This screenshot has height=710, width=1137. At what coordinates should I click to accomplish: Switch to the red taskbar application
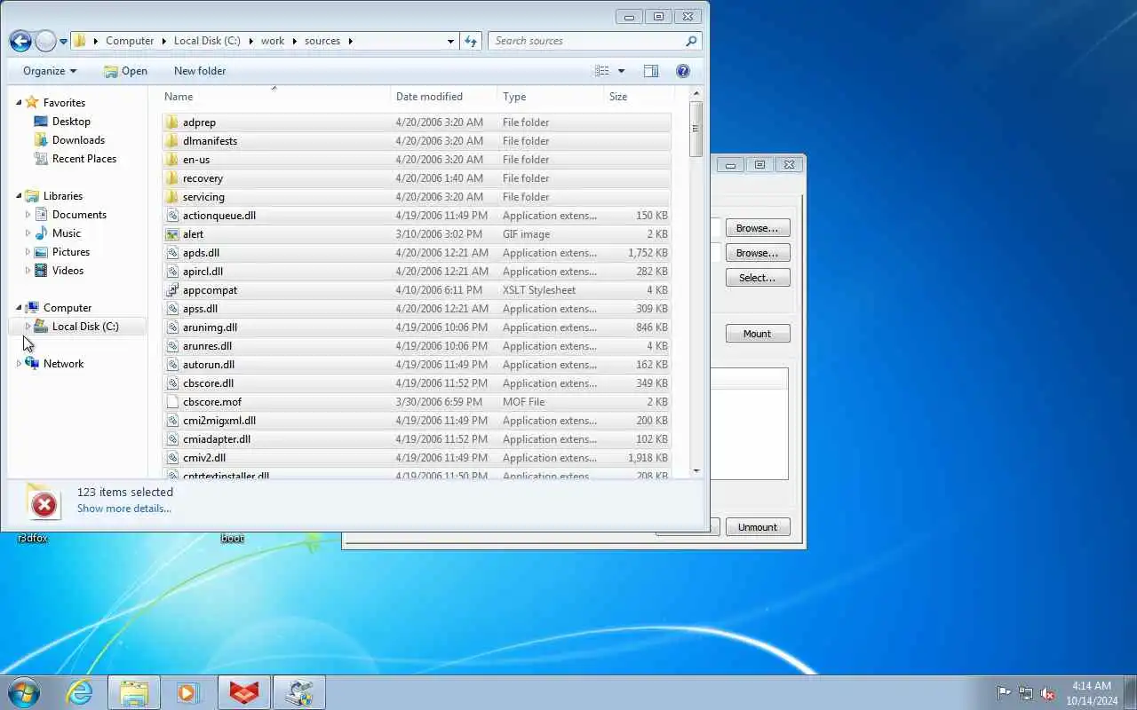point(244,693)
